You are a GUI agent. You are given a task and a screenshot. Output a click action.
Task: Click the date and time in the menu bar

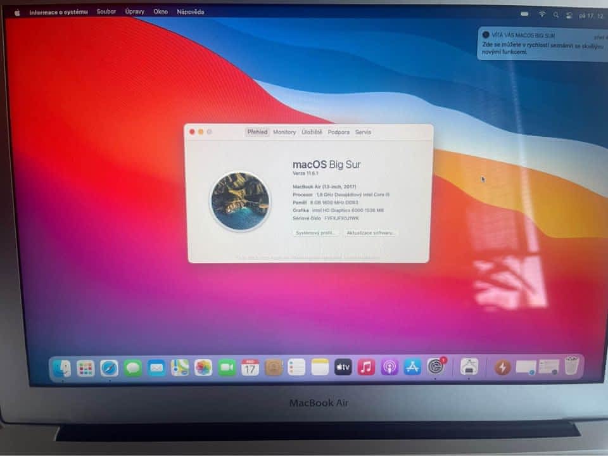591,16
